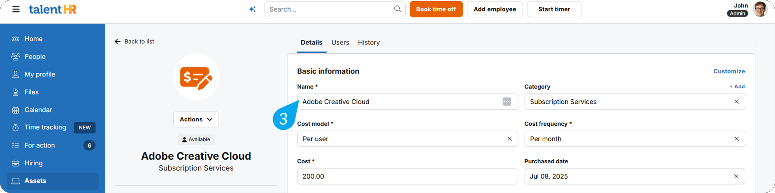775x193 pixels.
Task: Click the Basic information heading
Action: click(328, 71)
